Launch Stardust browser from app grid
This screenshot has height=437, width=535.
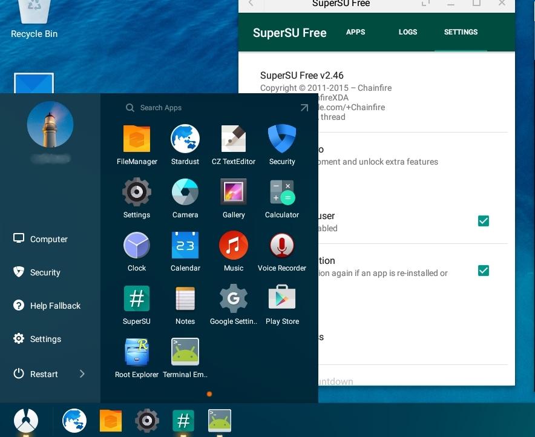185,139
